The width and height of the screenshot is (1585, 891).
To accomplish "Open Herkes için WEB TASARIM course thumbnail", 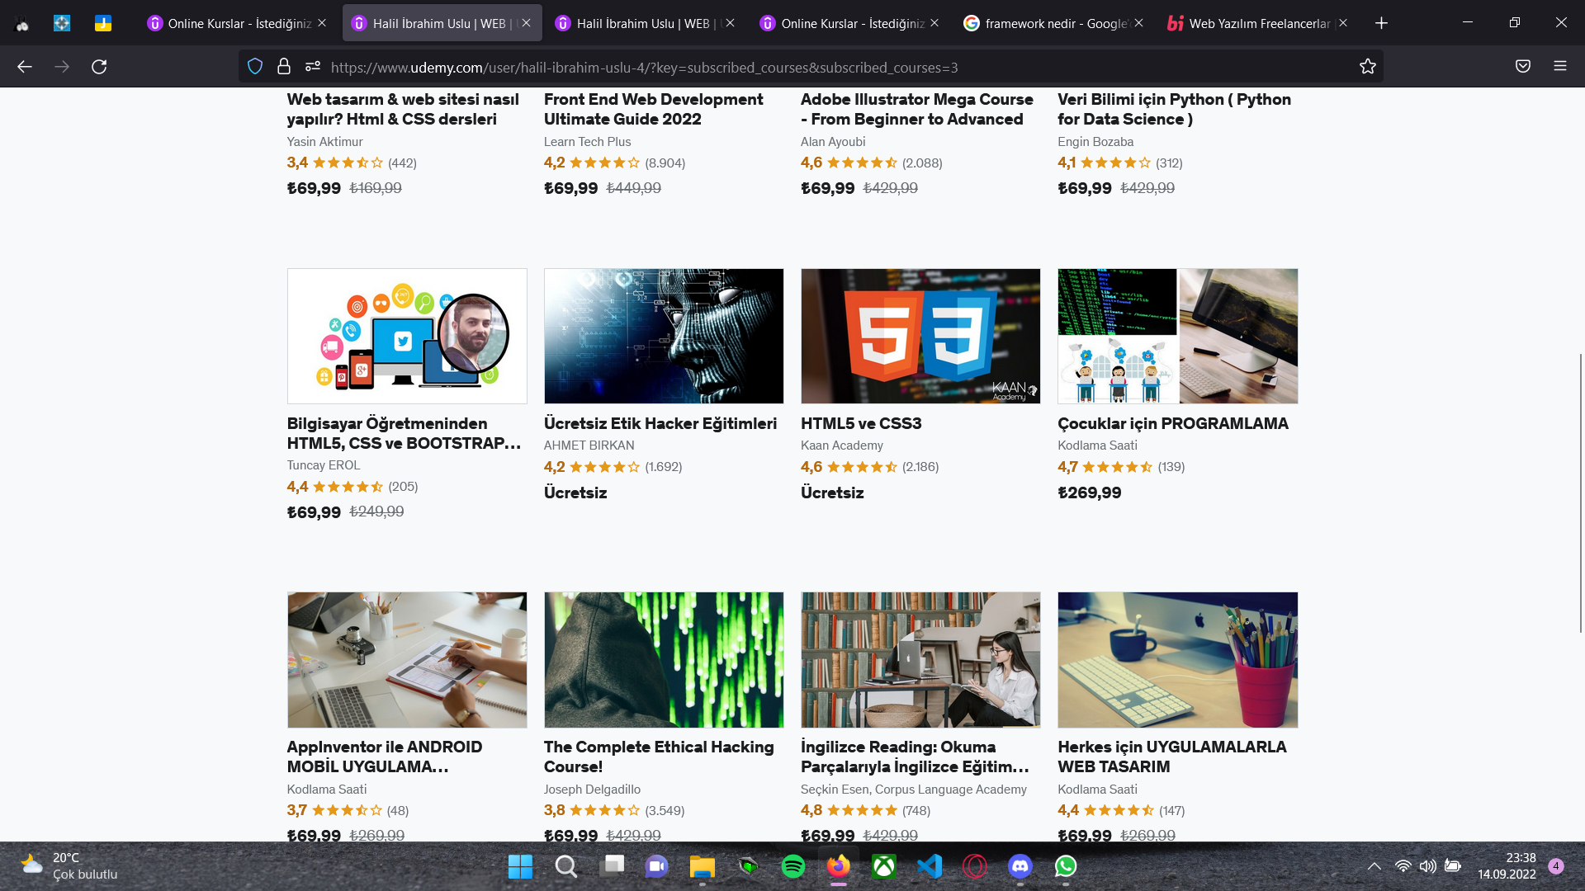I will point(1177,660).
